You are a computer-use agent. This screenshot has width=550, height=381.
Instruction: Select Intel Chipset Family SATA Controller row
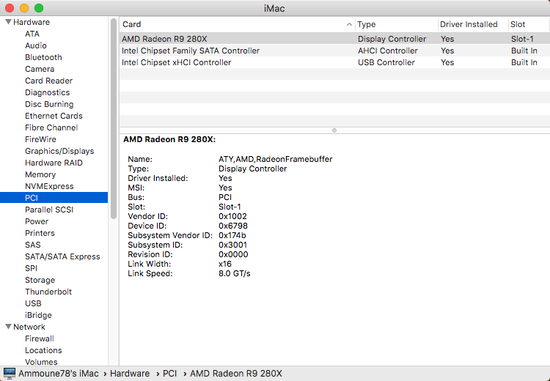click(334, 51)
